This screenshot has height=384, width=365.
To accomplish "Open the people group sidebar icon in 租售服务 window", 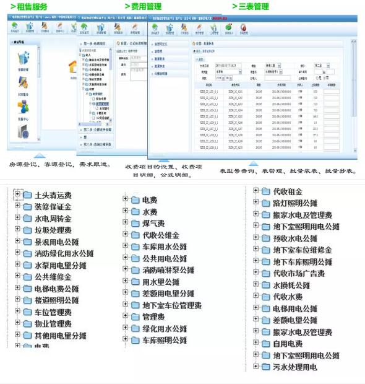I will (24, 108).
